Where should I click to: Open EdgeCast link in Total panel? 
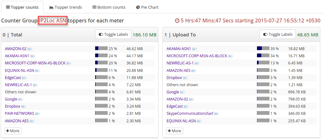pos(13,77)
